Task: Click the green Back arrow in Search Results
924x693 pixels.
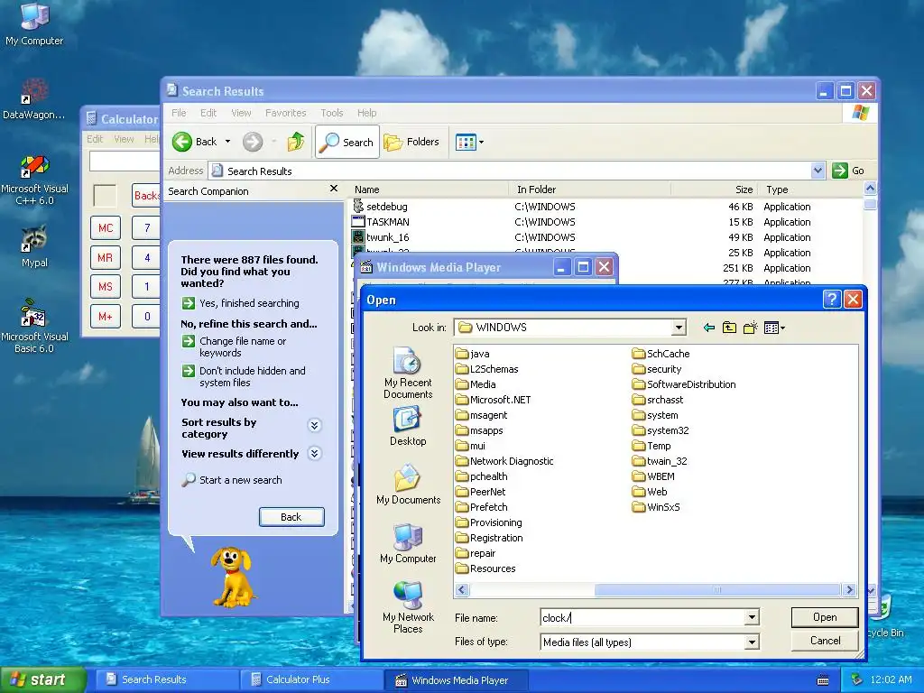Action: (x=182, y=142)
